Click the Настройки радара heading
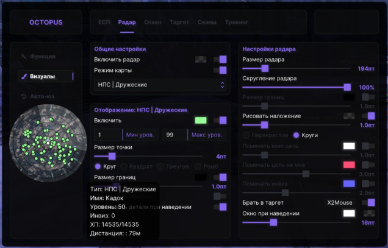388x248 pixels. (x=269, y=49)
